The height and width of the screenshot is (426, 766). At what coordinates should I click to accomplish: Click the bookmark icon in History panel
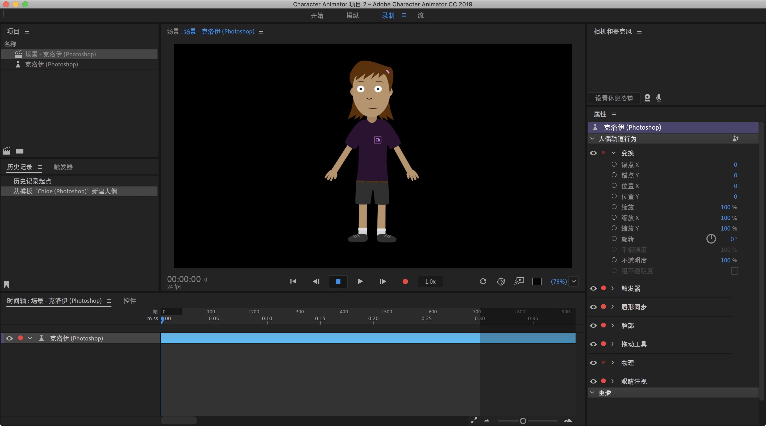[x=6, y=285]
